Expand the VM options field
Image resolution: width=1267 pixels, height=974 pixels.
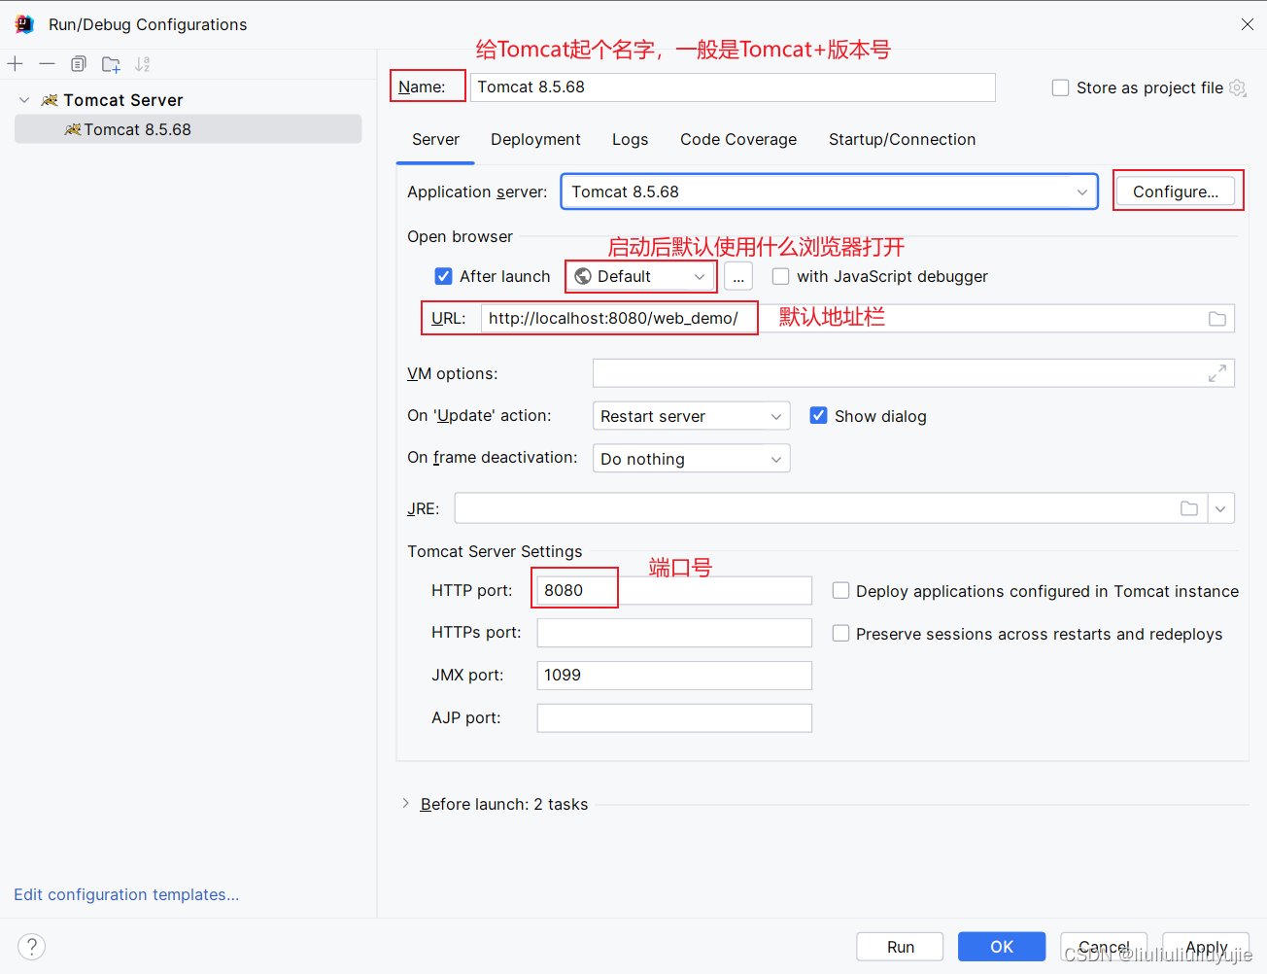click(x=1216, y=373)
